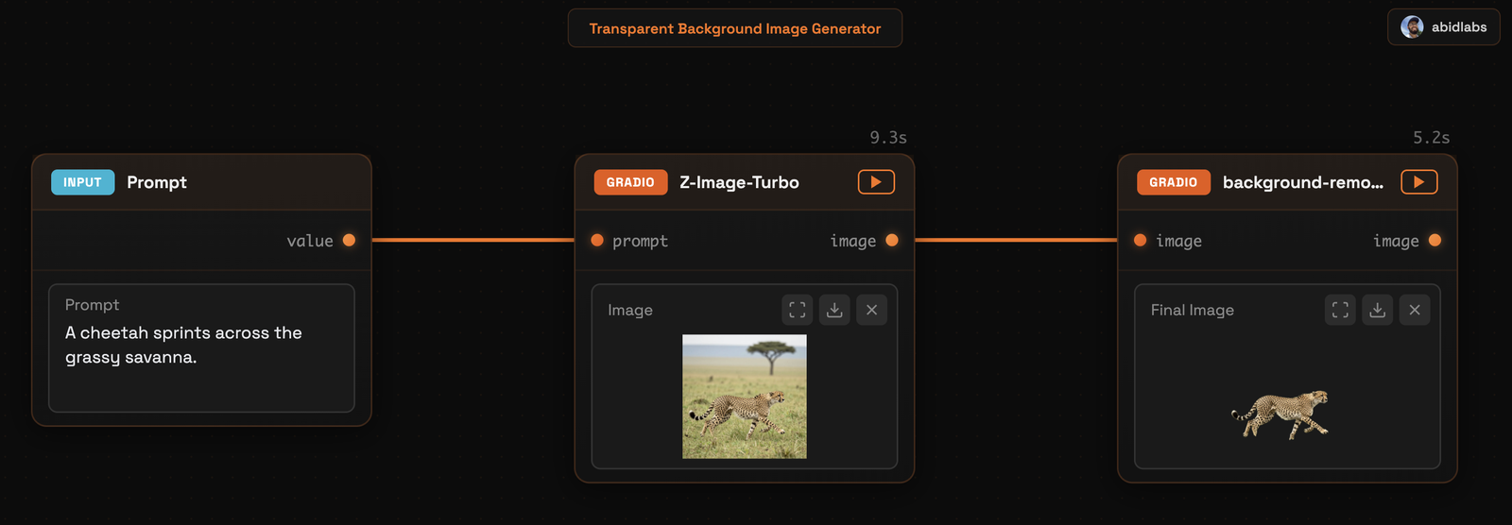Click background-remover's image output port
The width and height of the screenshot is (1512, 525).
(x=1435, y=240)
